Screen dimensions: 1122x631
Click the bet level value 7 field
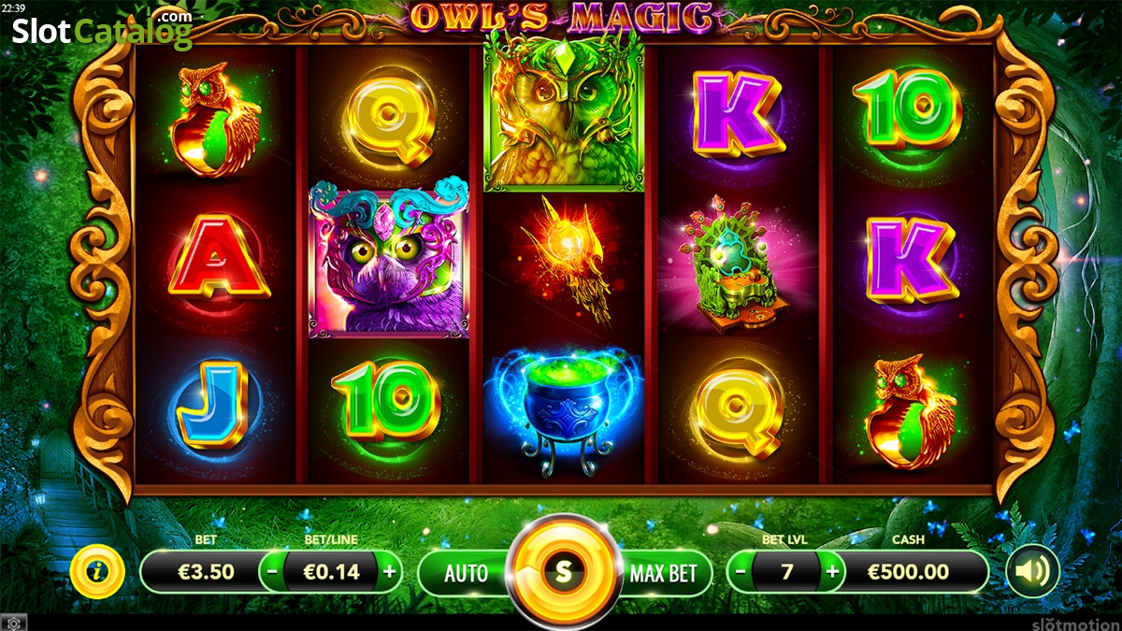point(786,571)
